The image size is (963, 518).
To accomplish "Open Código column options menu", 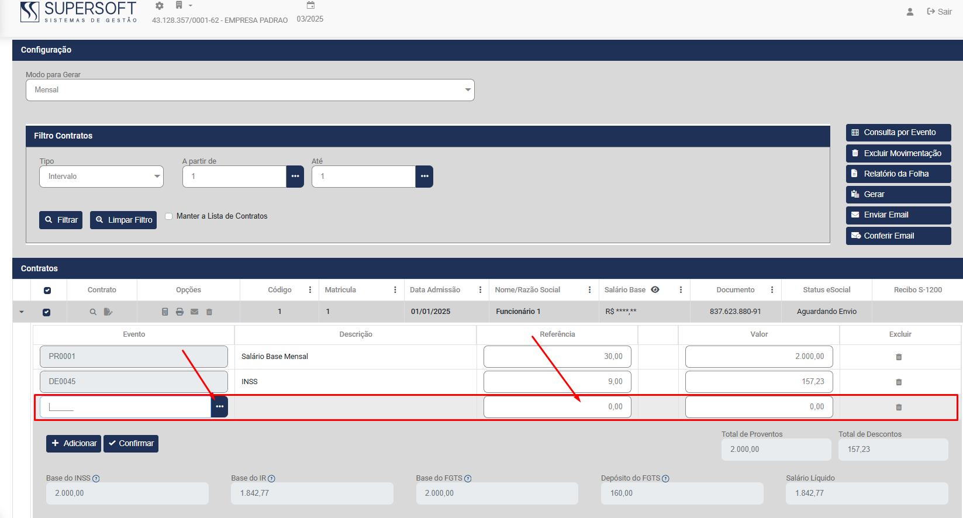I will pos(310,290).
